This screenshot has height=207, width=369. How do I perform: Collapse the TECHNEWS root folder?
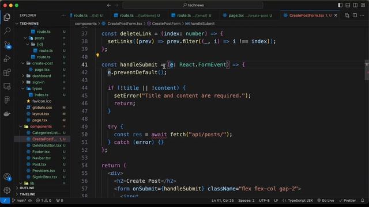(17, 24)
